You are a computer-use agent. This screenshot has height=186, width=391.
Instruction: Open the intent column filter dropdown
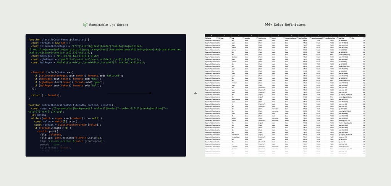tap(284, 38)
